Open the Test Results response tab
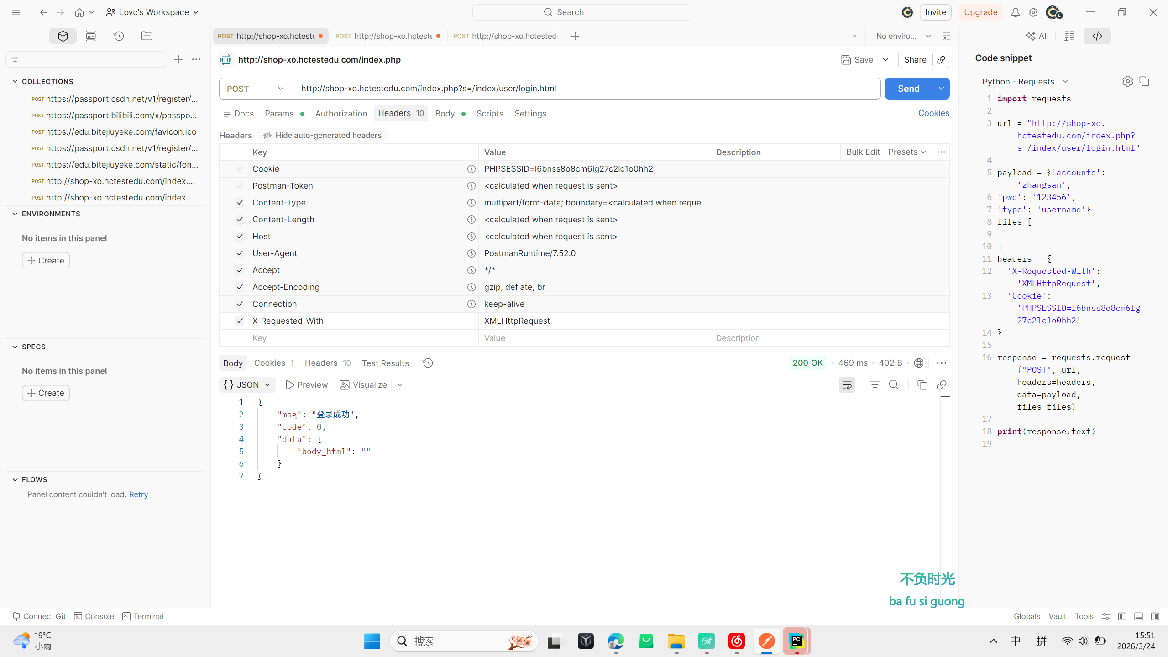The width and height of the screenshot is (1168, 657). tap(385, 363)
